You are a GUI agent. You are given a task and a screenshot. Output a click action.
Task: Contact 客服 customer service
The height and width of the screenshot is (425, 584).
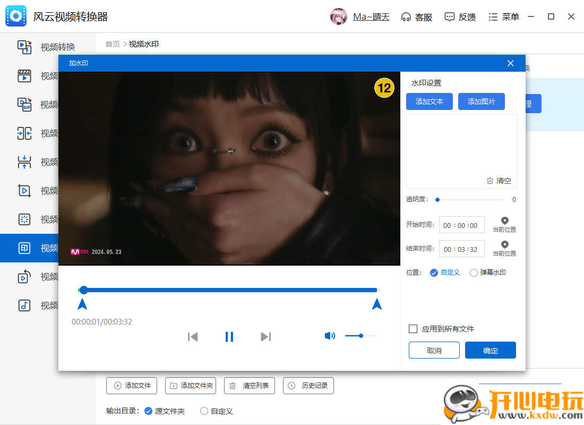click(x=416, y=17)
